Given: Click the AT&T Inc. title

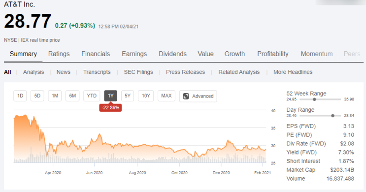Looking at the screenshot, I should [19, 4].
